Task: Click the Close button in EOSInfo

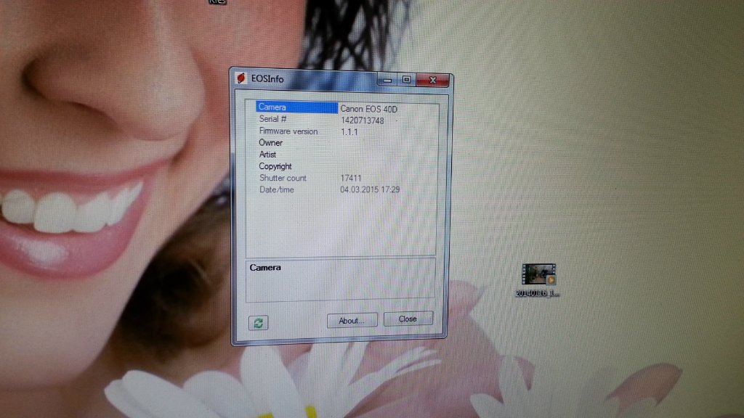Action: coord(408,319)
